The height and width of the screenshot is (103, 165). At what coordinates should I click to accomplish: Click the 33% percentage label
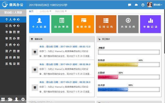coord(130,85)
